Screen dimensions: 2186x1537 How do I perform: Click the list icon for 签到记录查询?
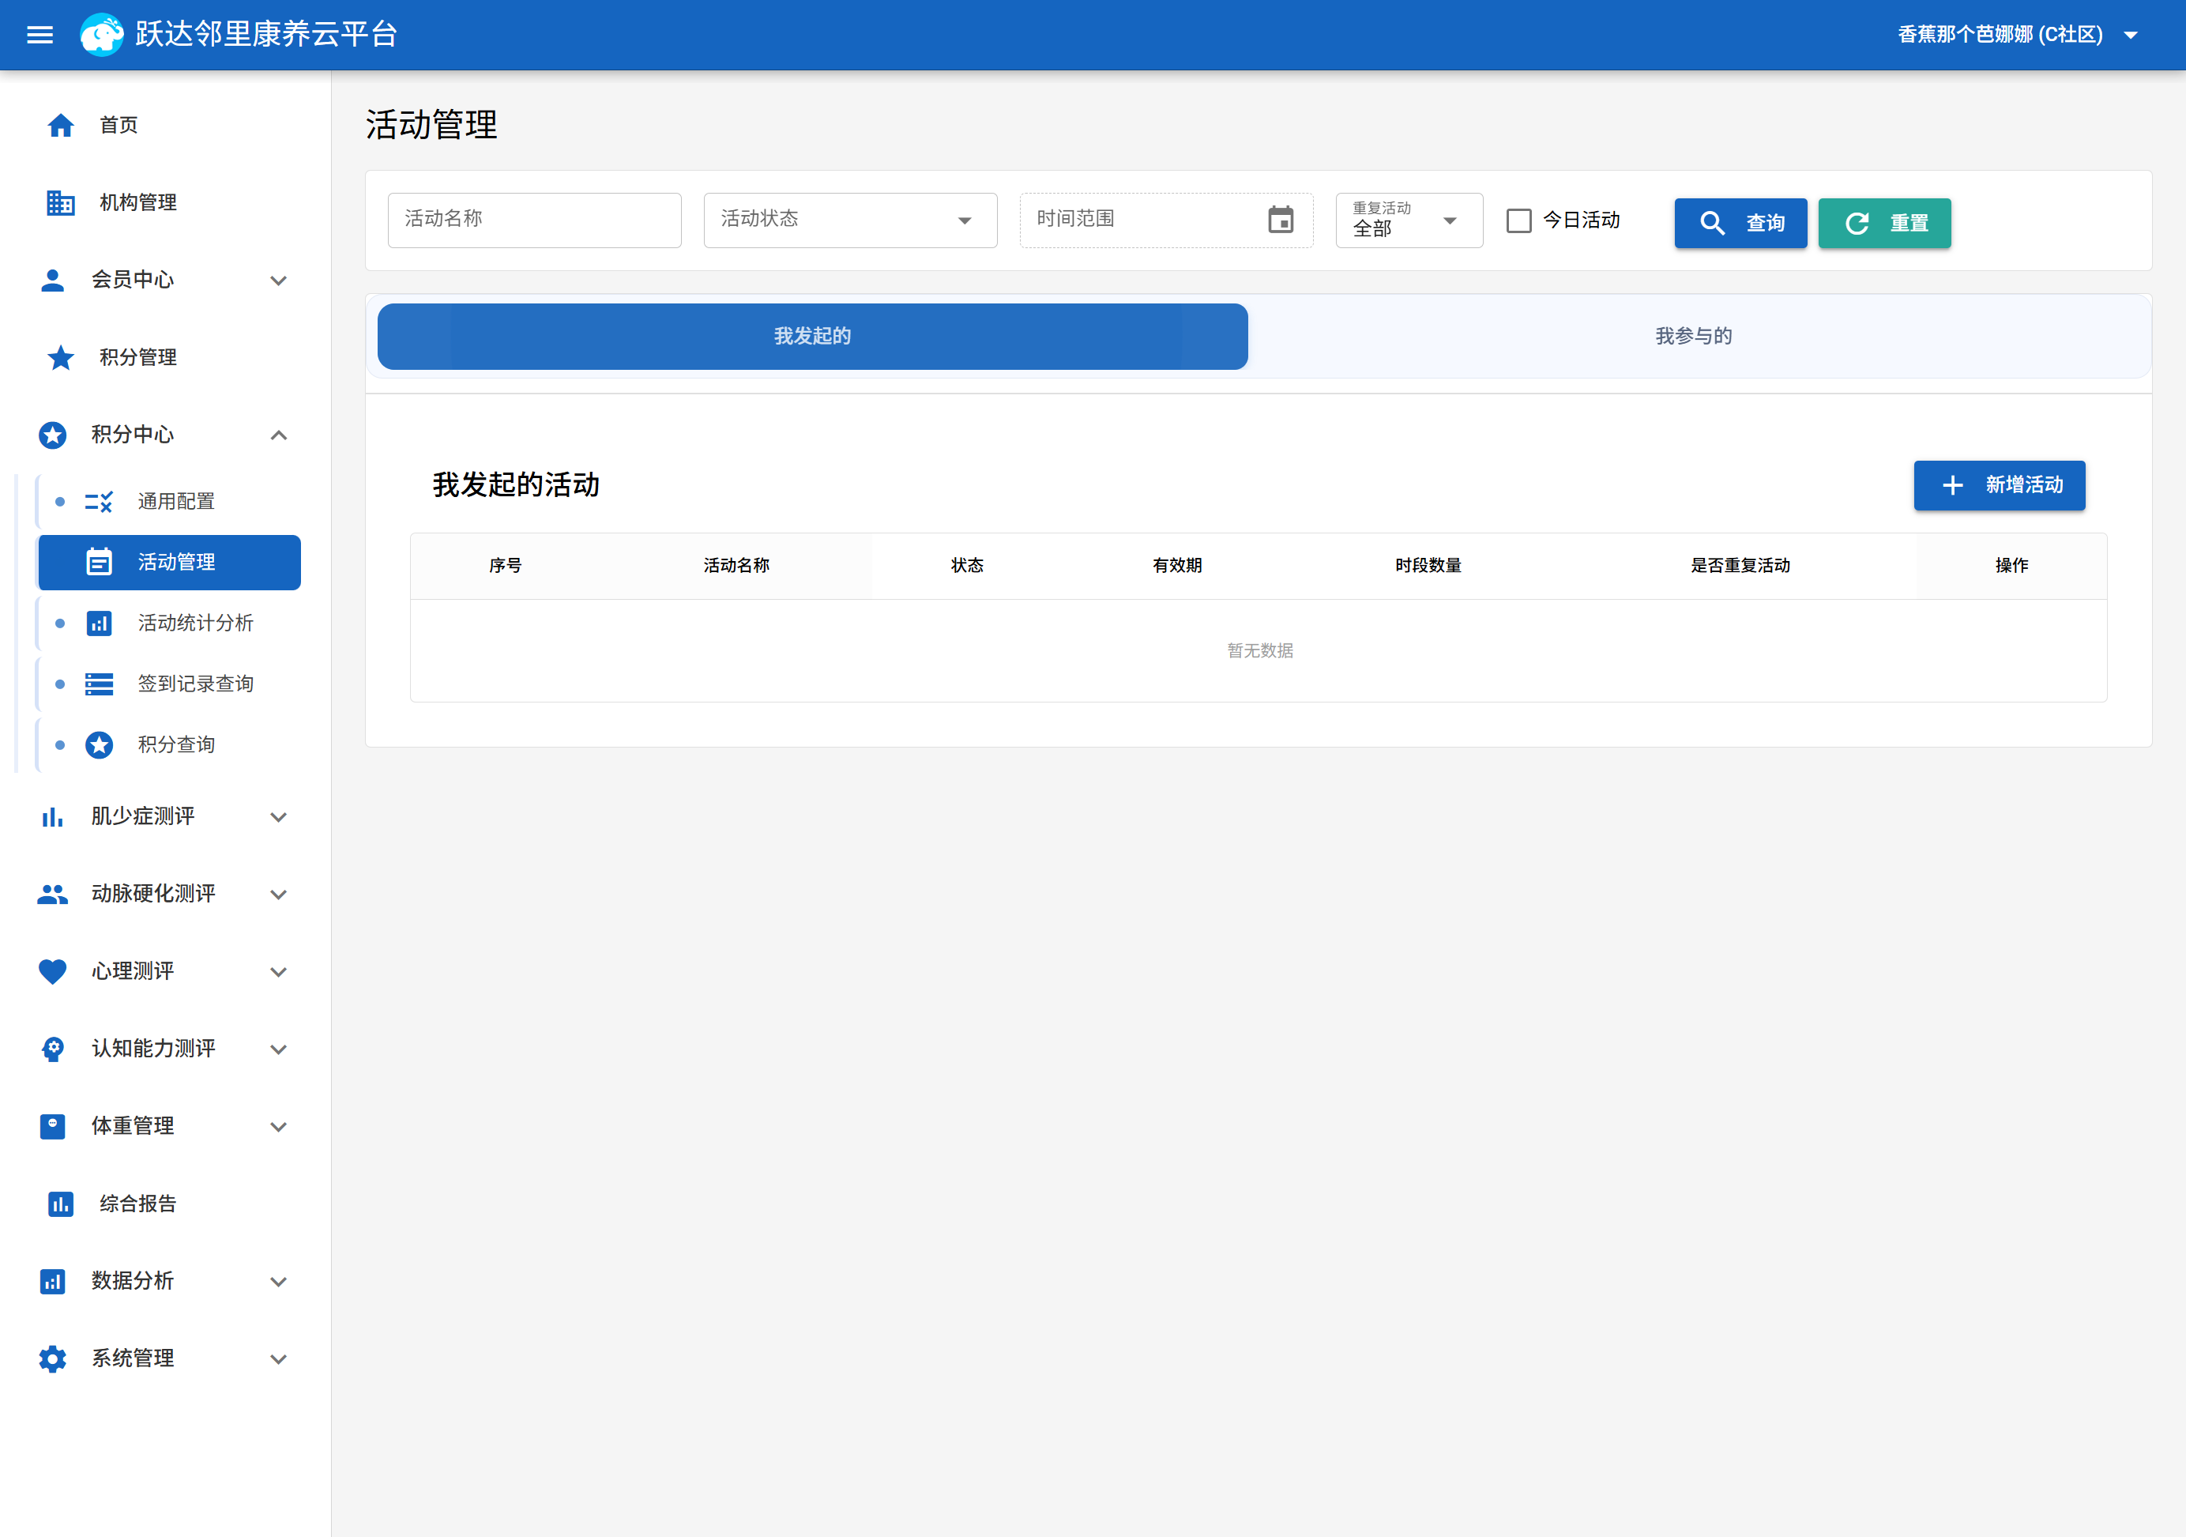[99, 684]
